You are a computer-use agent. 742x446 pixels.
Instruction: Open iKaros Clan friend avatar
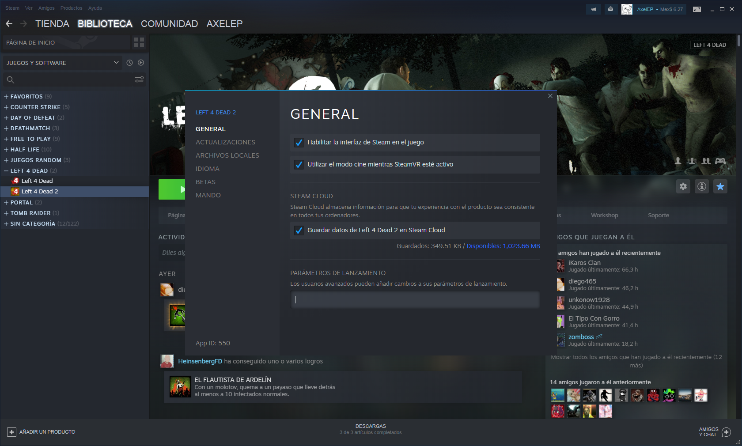(560, 266)
